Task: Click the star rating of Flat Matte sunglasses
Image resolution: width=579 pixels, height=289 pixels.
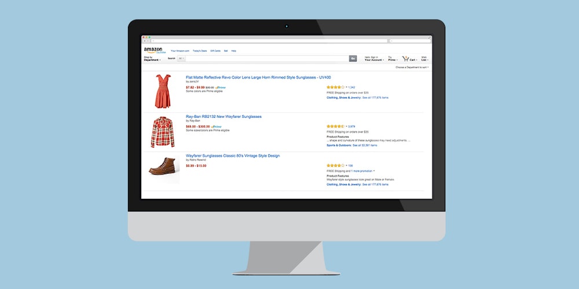Action: [x=335, y=87]
